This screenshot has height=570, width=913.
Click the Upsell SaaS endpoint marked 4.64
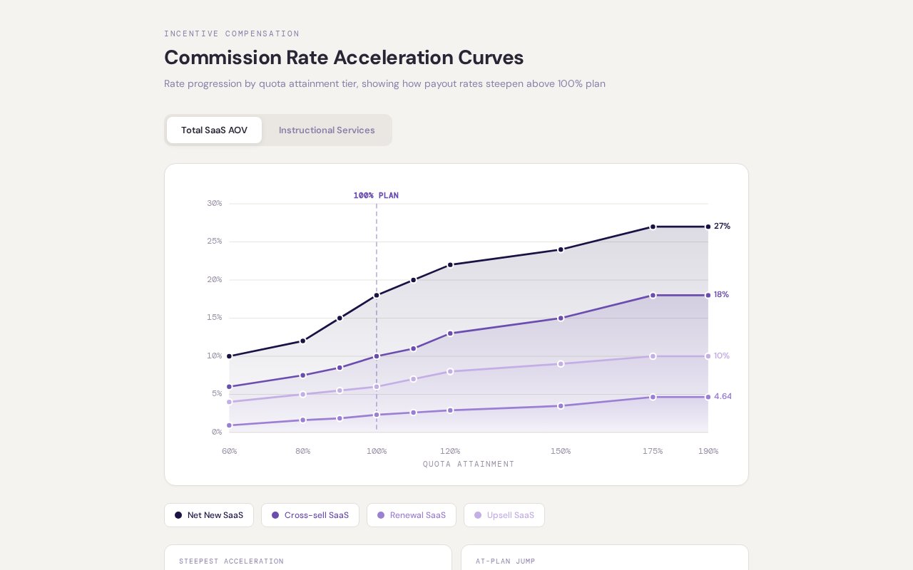click(x=708, y=397)
